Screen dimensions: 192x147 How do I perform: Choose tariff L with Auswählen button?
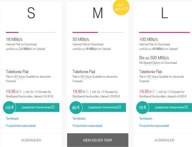tap(164, 140)
